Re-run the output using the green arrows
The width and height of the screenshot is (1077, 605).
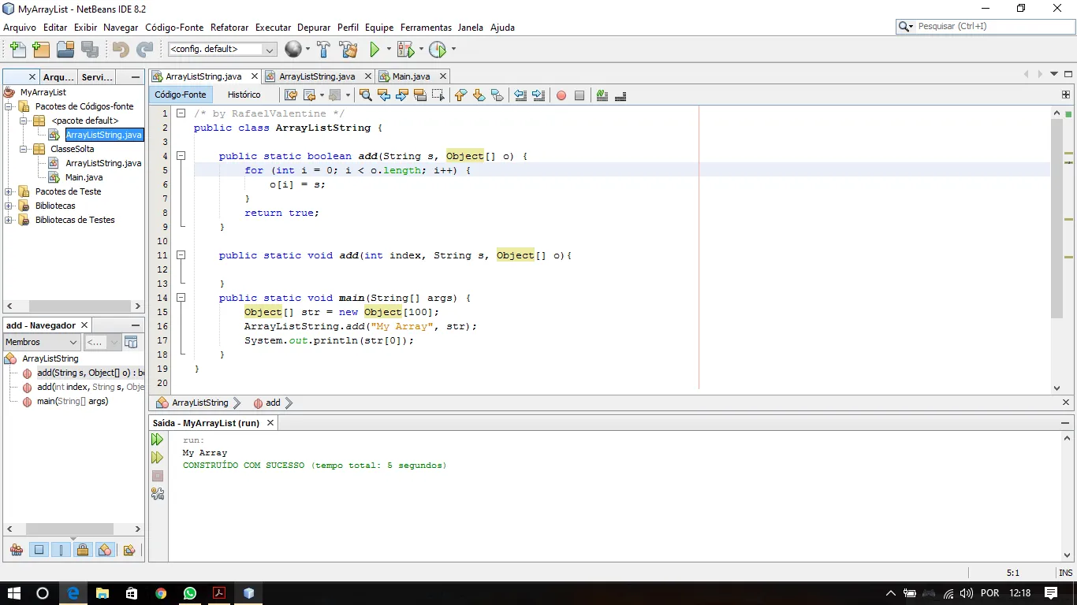coord(158,440)
